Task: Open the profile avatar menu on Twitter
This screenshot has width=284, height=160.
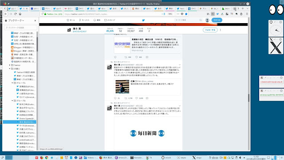Action: pyautogui.click(x=207, y=20)
